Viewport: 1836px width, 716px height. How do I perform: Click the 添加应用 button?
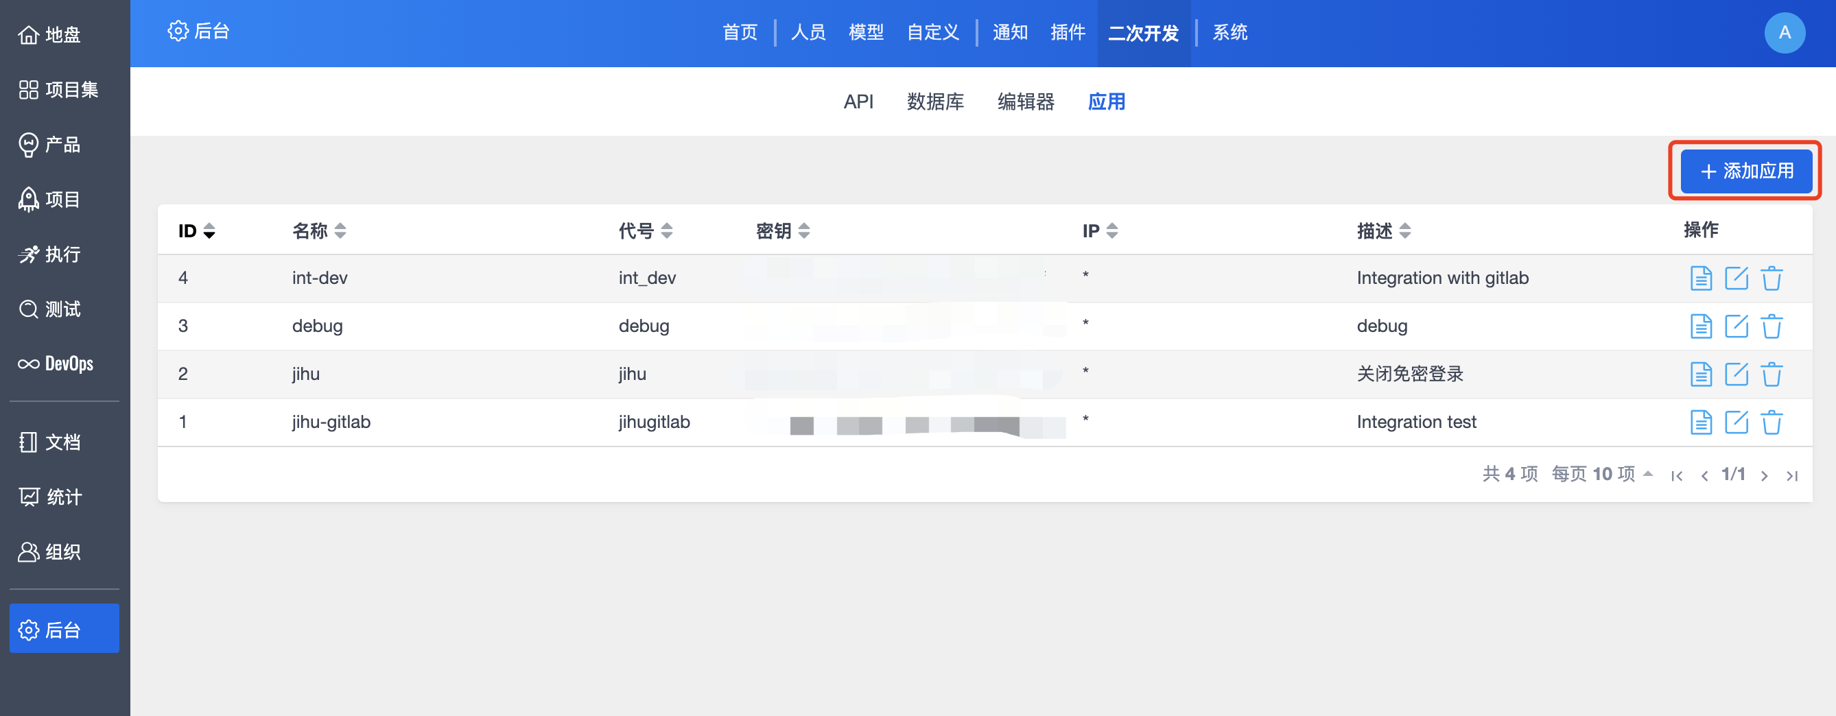click(1745, 171)
